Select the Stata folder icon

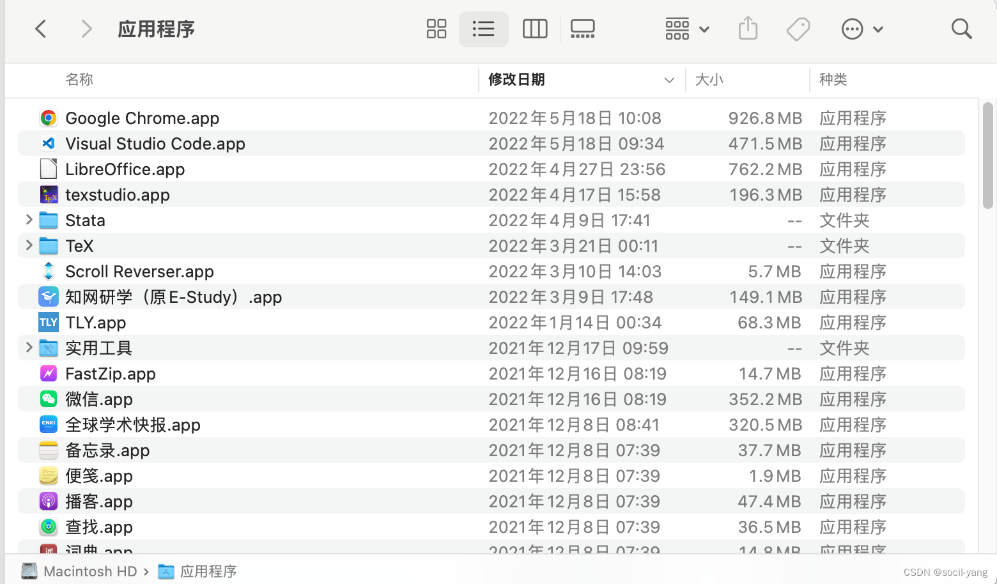click(49, 220)
